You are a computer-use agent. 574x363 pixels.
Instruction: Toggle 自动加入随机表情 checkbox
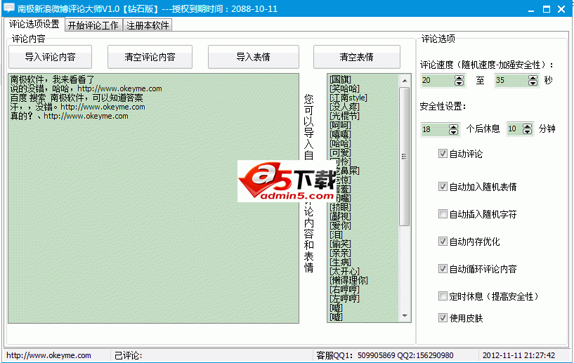[443, 187]
